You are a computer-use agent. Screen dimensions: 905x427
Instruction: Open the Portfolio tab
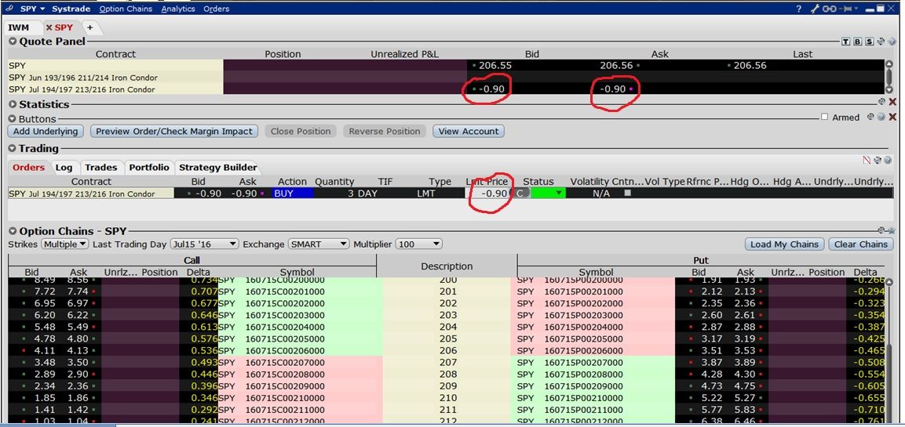[149, 167]
